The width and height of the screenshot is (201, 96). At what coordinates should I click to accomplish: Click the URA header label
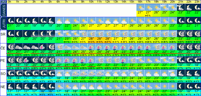click(3, 2)
